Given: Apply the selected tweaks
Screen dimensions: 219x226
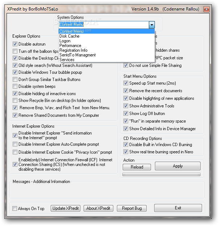Looking at the screenshot, I should click(x=178, y=166).
